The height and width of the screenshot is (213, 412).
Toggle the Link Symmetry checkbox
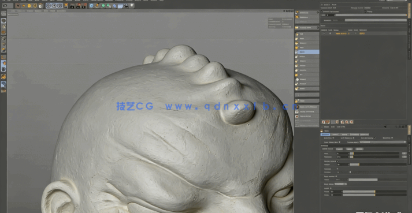click(x=375, y=138)
